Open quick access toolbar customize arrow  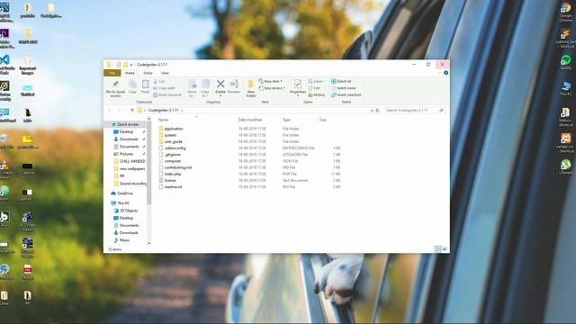[130, 65]
